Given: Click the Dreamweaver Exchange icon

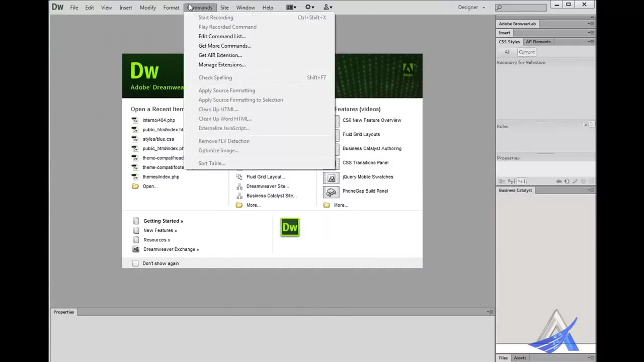Looking at the screenshot, I should [x=136, y=249].
